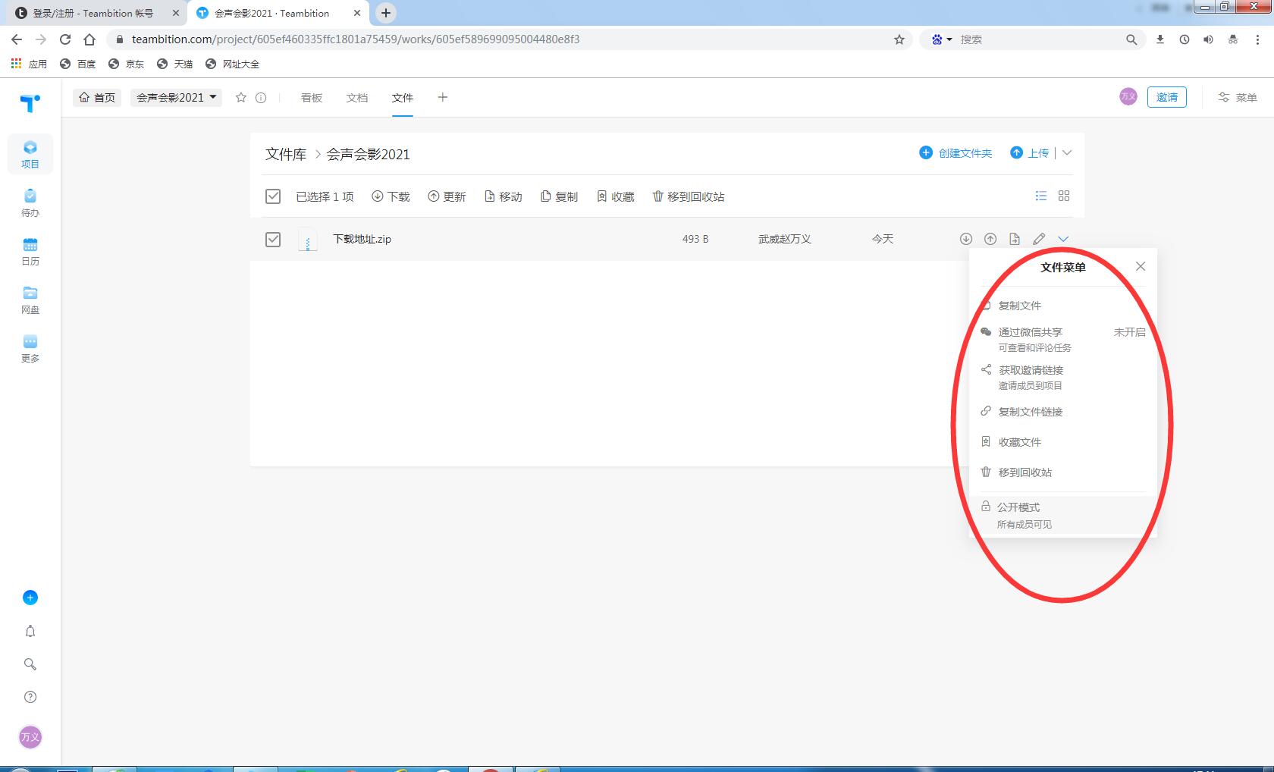Open the sidebar search magnifier
The image size is (1274, 772).
pos(30,664)
